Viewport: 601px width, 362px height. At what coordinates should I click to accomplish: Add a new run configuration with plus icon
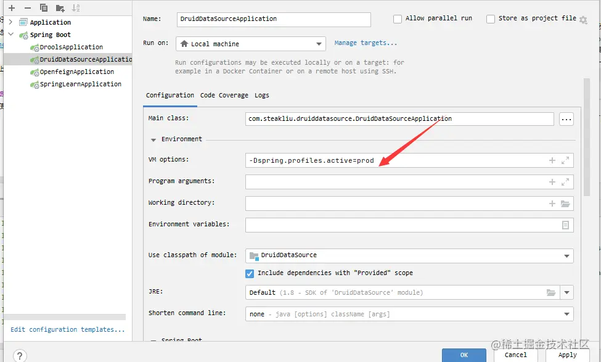(x=12, y=7)
